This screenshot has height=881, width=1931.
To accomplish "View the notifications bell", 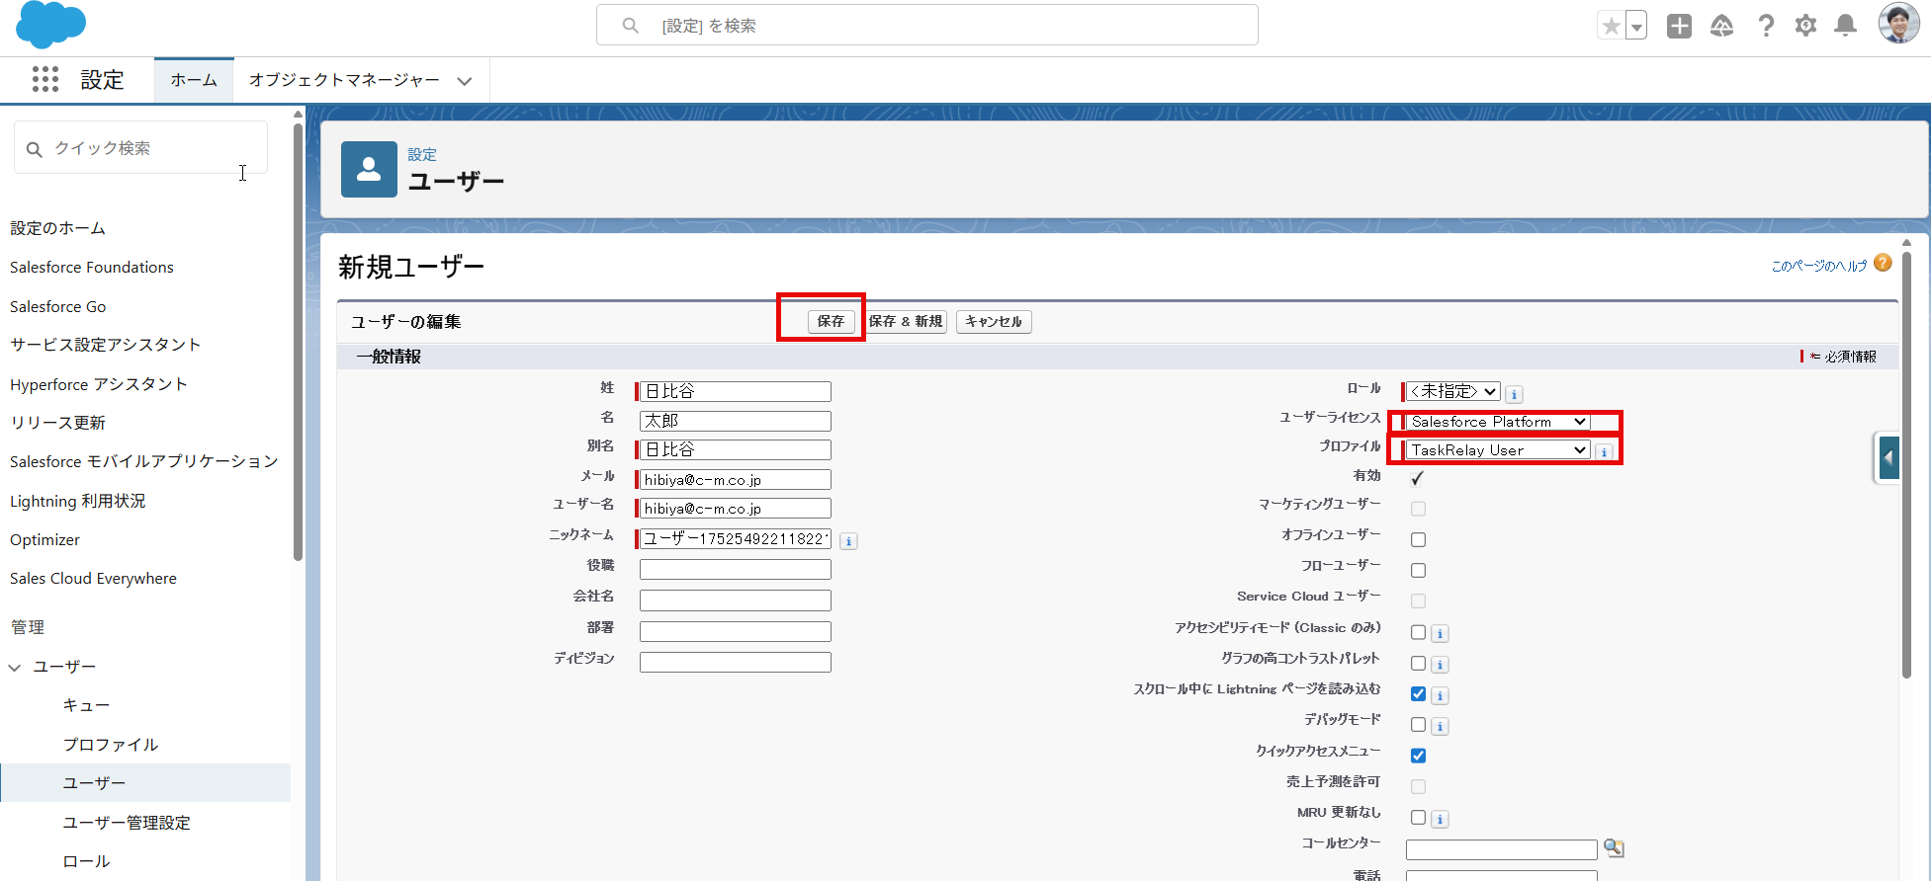I will 1845,26.
